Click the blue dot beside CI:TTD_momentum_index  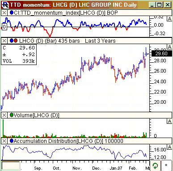tap(12, 12)
